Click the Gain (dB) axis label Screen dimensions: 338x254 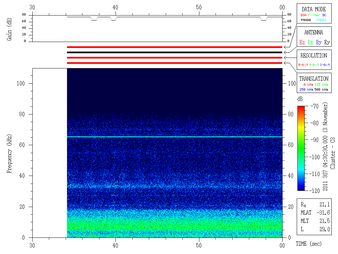coord(9,28)
